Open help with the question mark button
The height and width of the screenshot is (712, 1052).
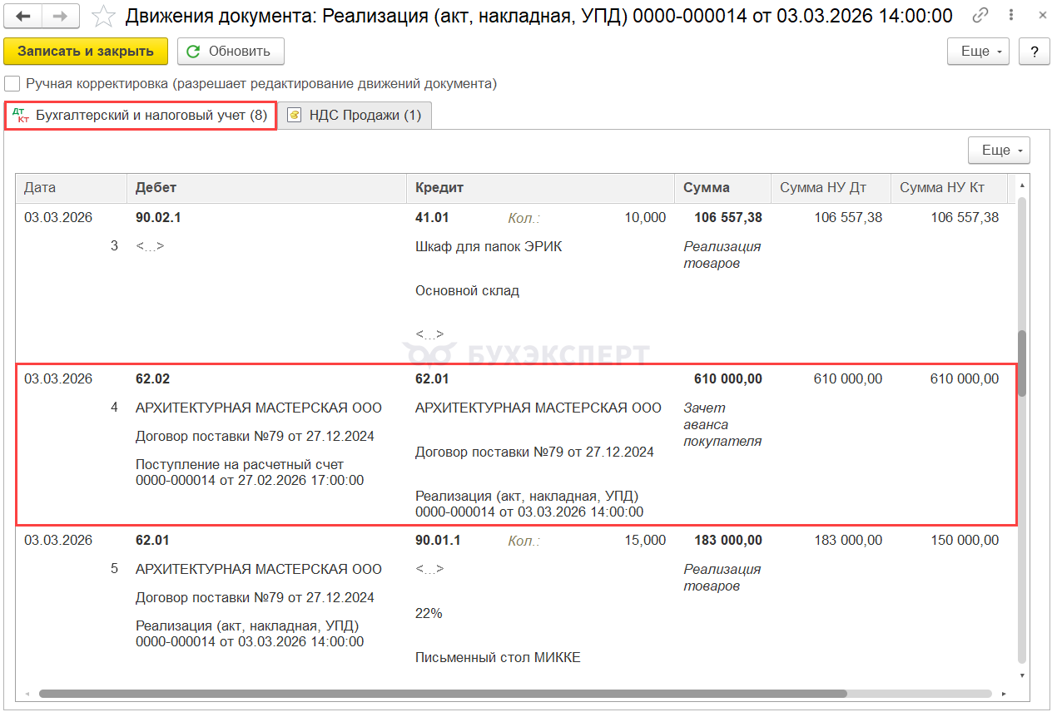coord(1035,51)
